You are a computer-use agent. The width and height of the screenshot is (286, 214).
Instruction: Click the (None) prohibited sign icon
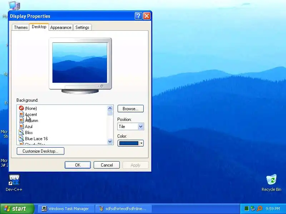pyautogui.click(x=21, y=108)
